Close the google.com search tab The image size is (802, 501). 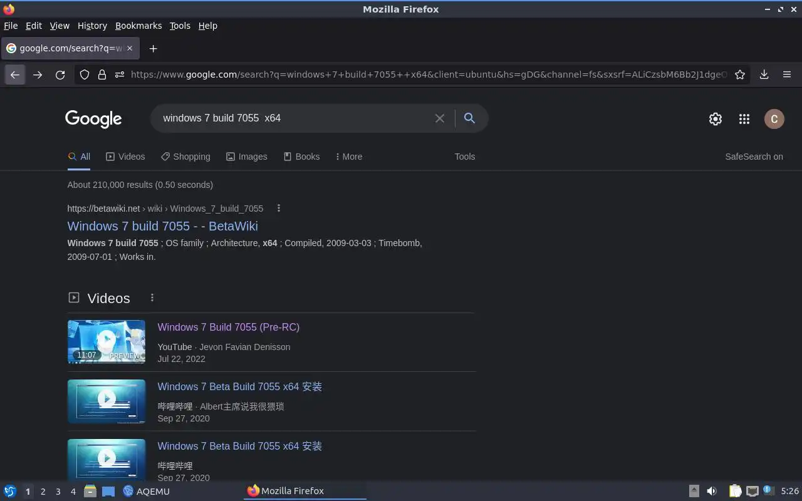[x=130, y=48]
